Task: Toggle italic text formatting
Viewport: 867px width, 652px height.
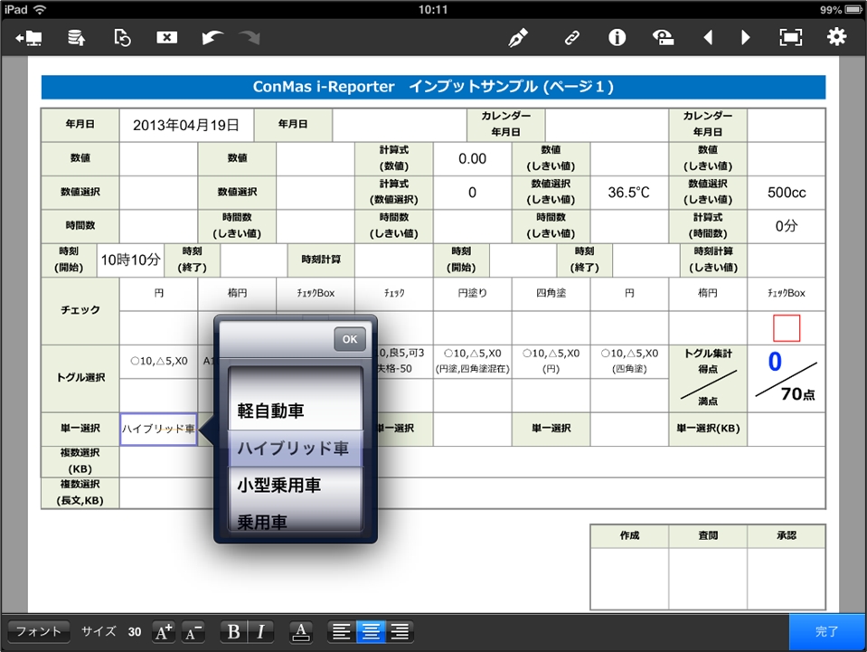Action: 261,631
